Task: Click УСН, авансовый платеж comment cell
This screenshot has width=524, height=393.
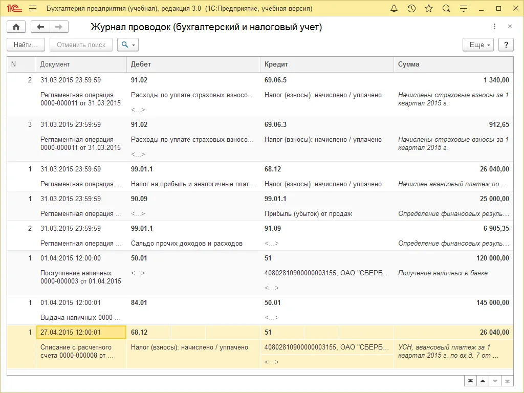Action: (448, 351)
